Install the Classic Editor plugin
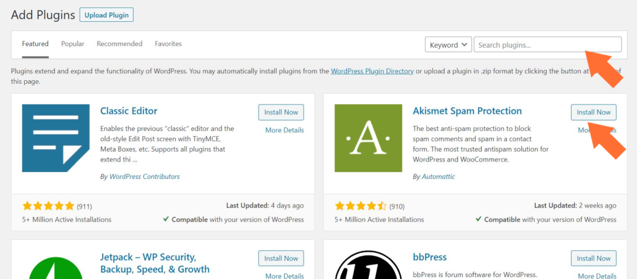 tap(281, 112)
